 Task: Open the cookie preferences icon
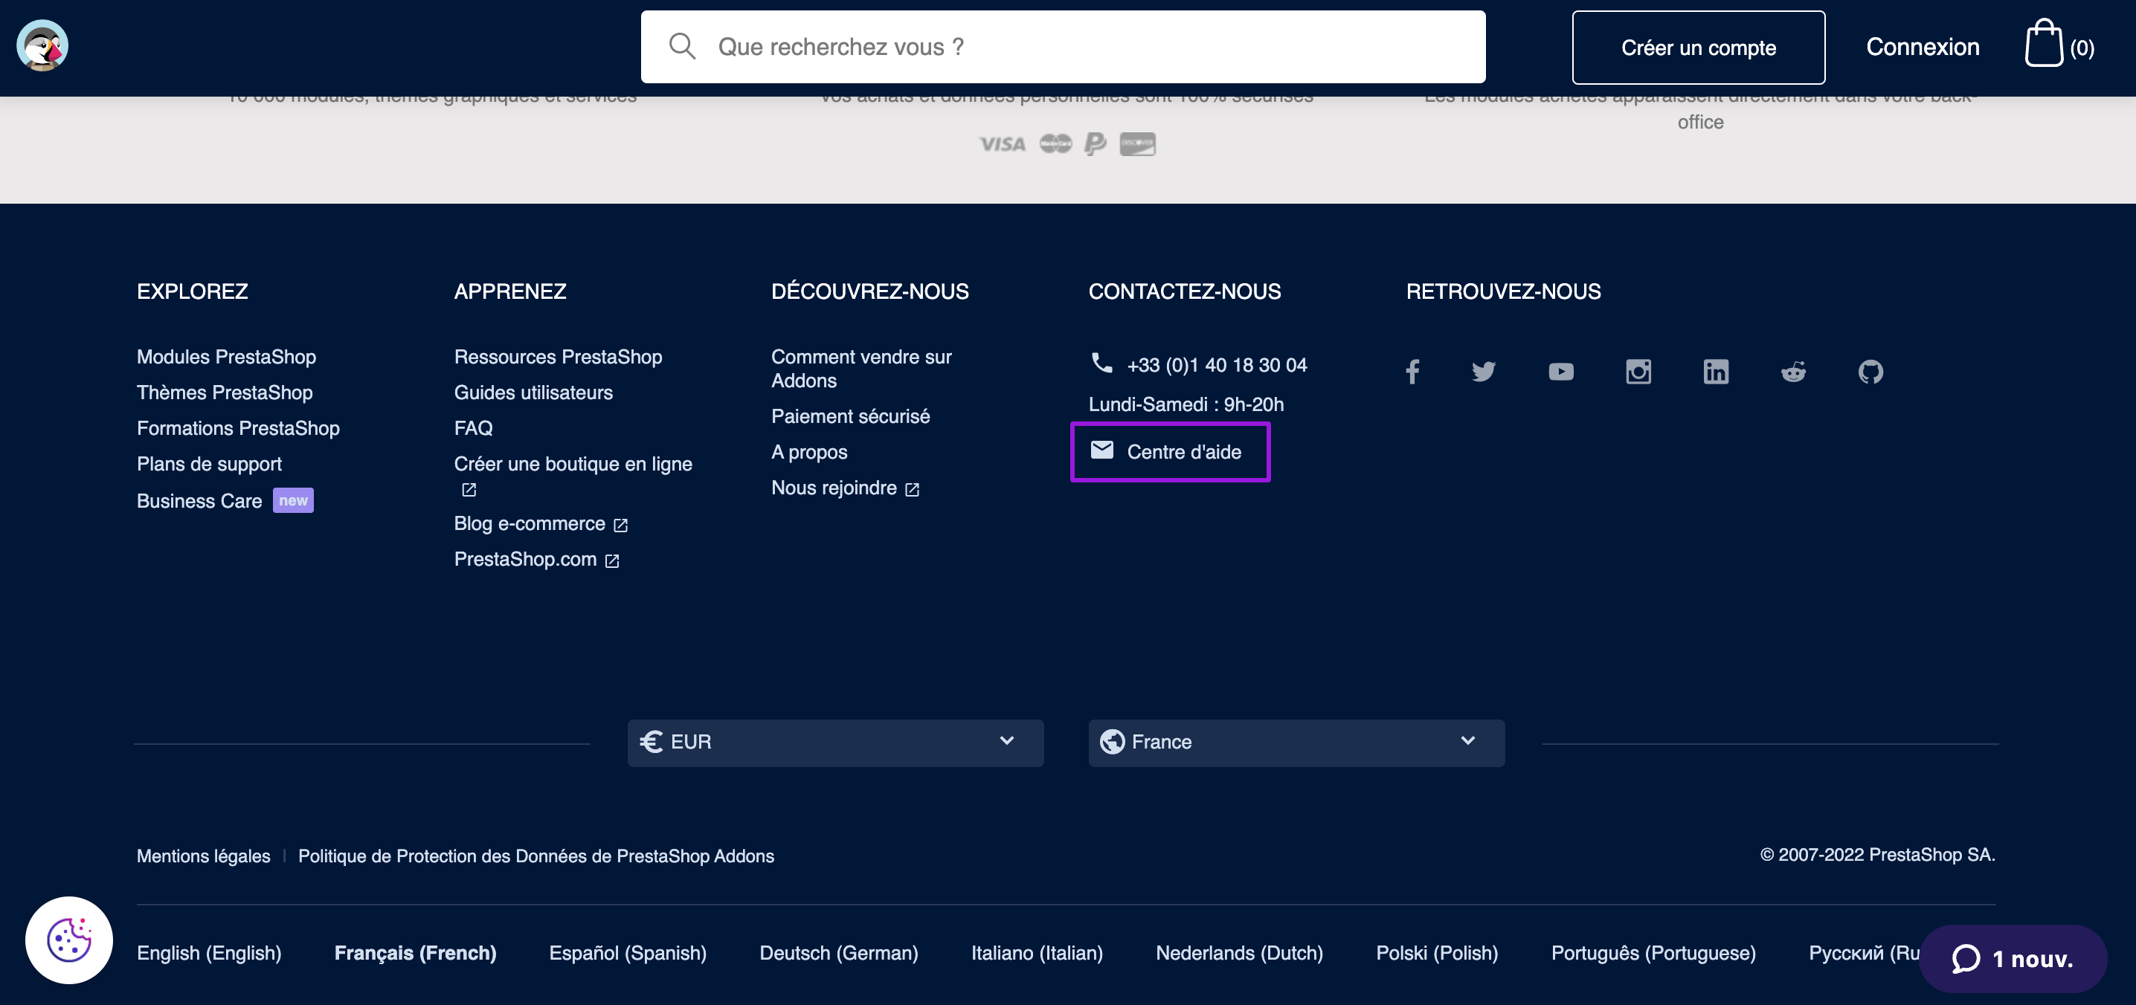[69, 940]
